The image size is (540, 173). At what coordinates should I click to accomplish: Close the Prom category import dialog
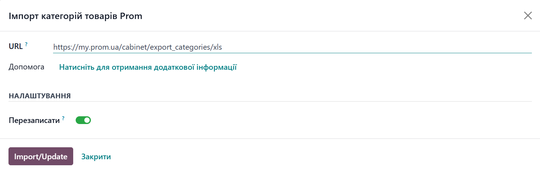click(528, 16)
